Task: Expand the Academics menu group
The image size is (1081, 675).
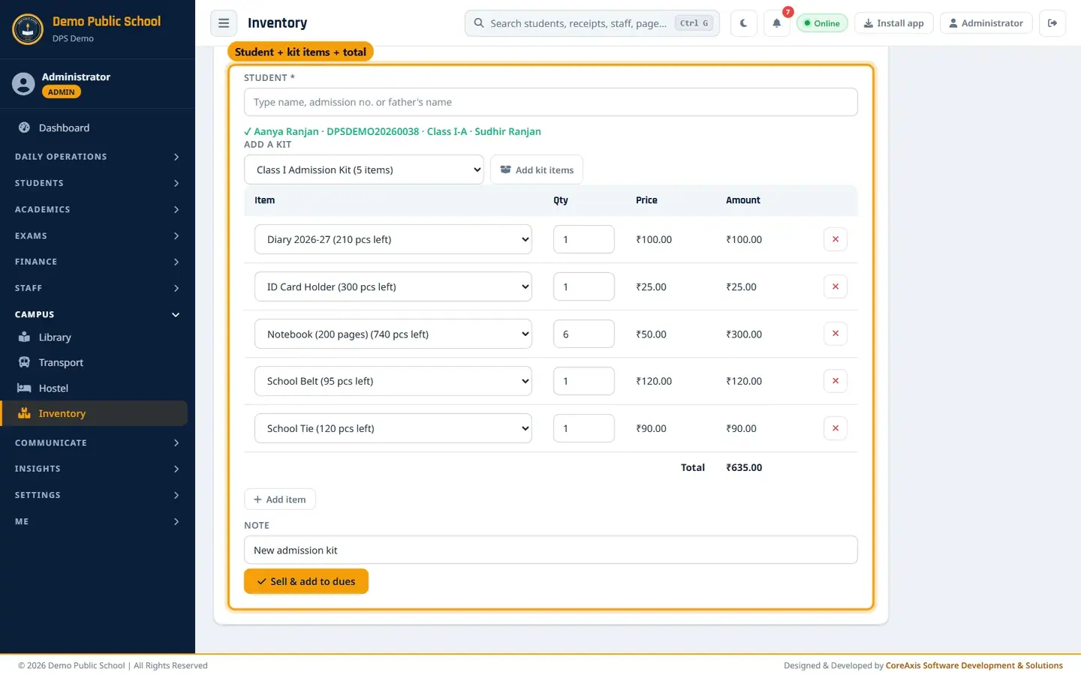Action: click(98, 209)
